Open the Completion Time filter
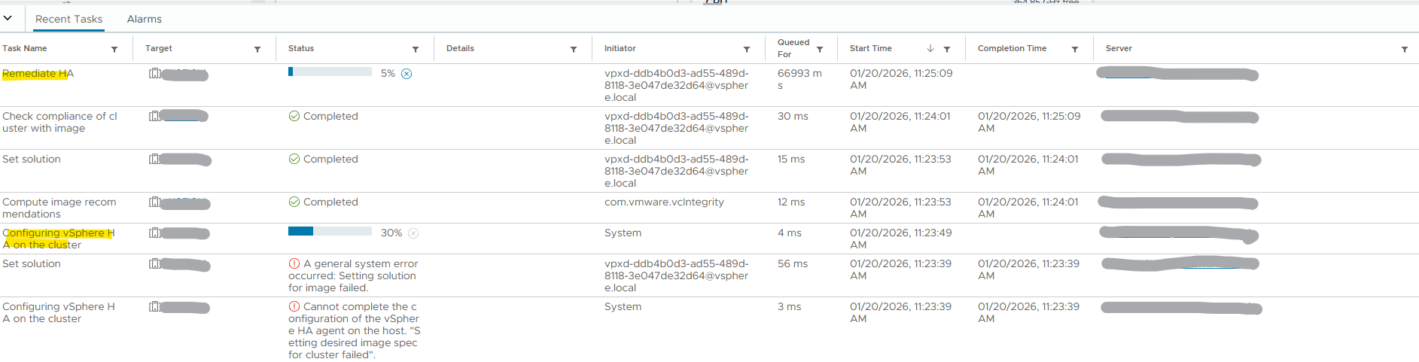The height and width of the screenshot is (362, 1419). point(1075,50)
